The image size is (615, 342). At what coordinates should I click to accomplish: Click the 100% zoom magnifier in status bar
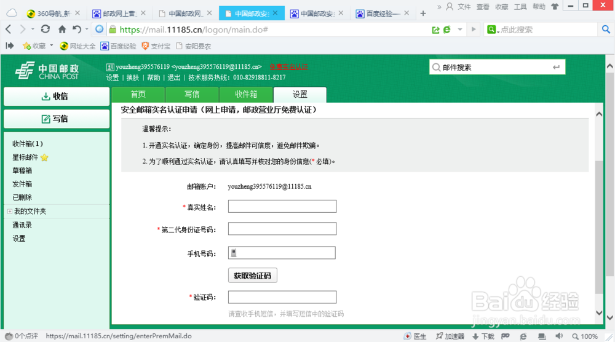tap(576, 336)
